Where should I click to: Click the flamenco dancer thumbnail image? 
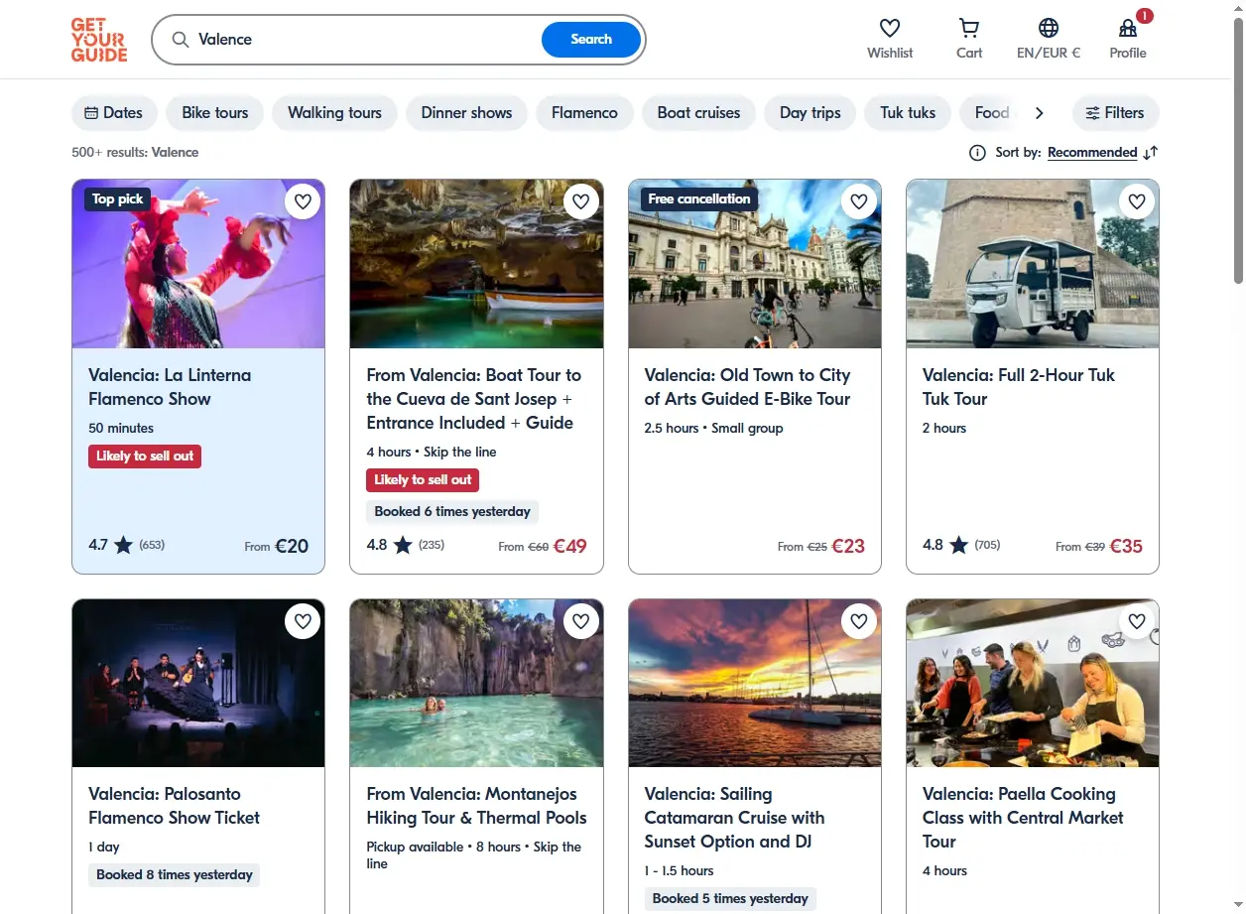pos(198,264)
